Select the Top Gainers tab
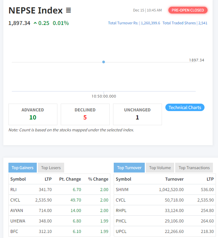This screenshot has height=238, width=218. 23,168
